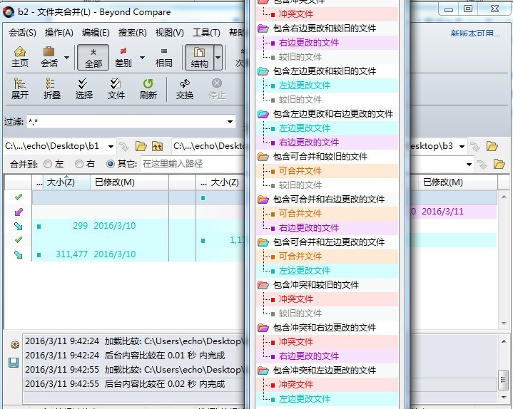Screen dimensions: 513x409
Task: Click left pane Size (大小(Z)) column header
Action: pyautogui.click(x=61, y=182)
